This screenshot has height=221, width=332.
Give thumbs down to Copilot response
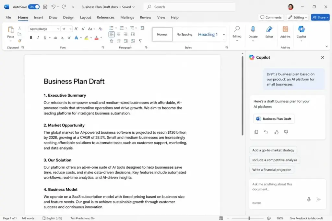[x=286, y=132]
